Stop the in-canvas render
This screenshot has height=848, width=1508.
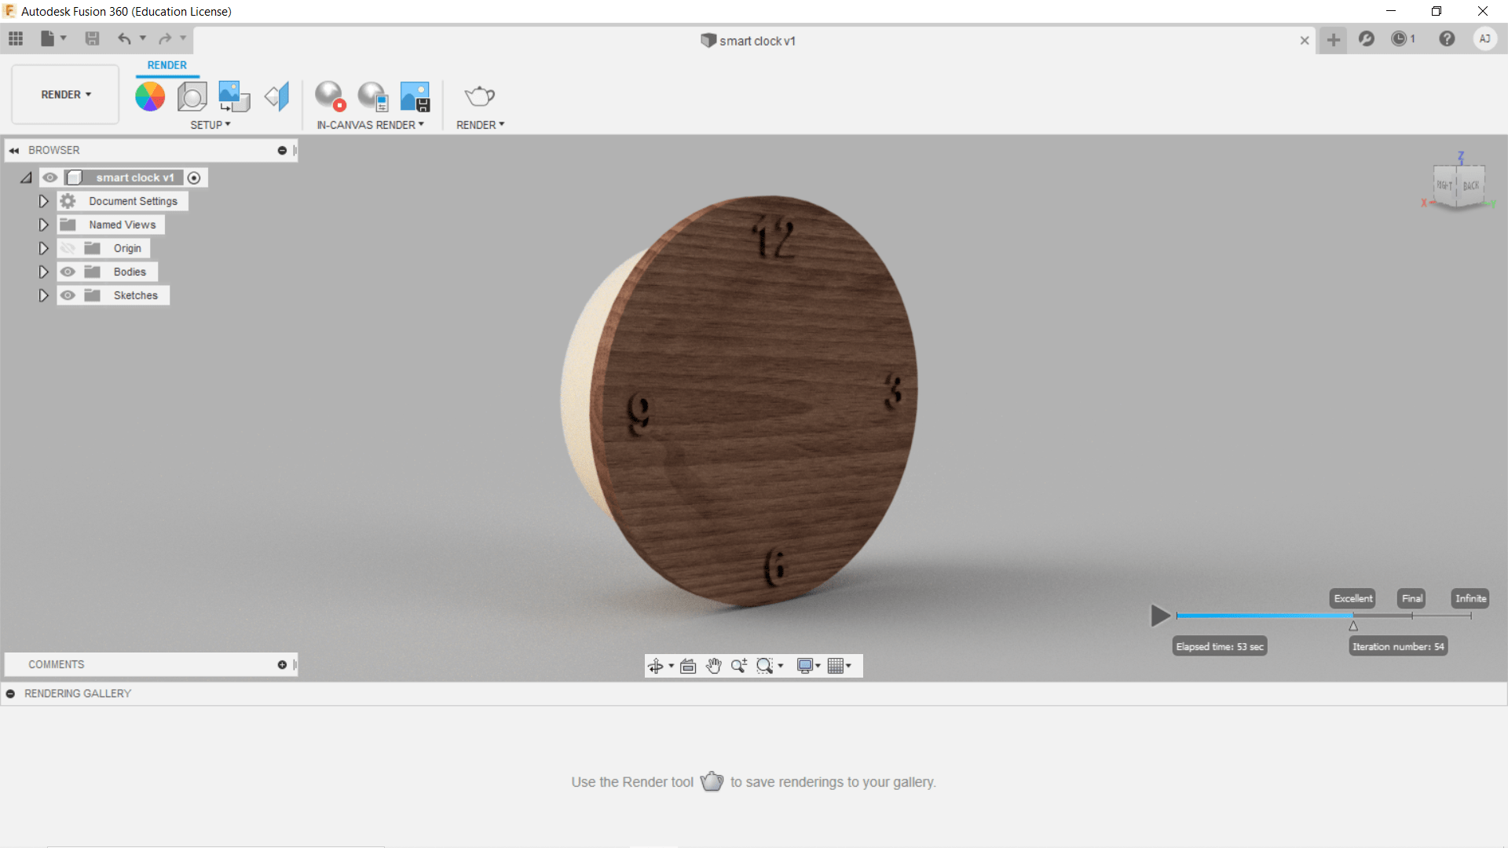[330, 97]
